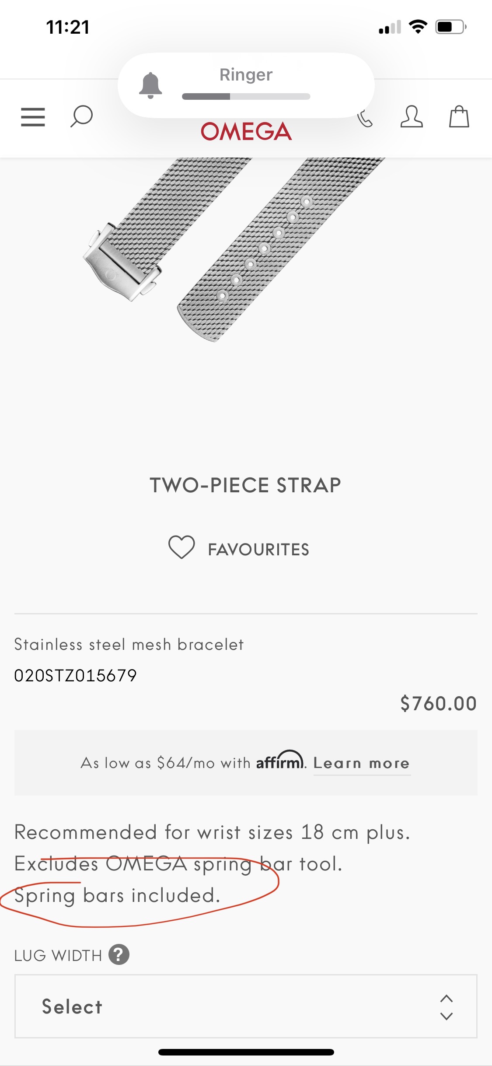Image resolution: width=492 pixels, height=1066 pixels.
Task: Tap the search magnifier icon
Action: coord(81,116)
